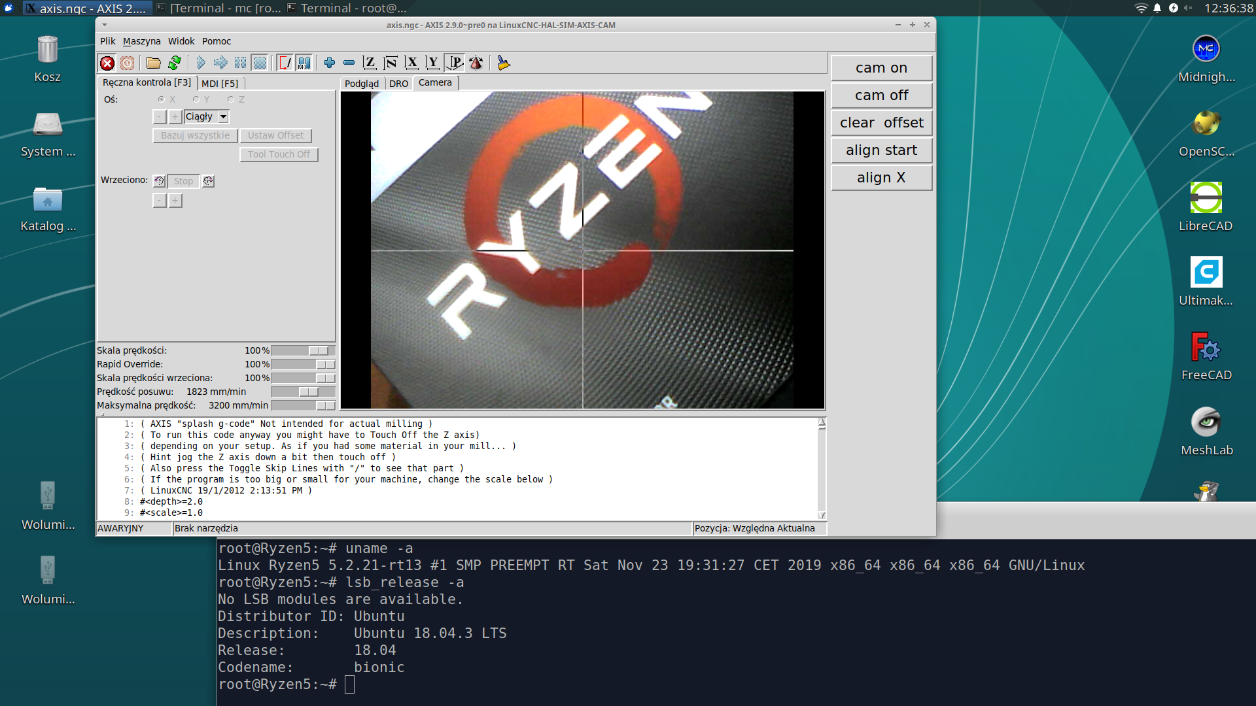Click clear offset button
The height and width of the screenshot is (706, 1256).
pos(881,123)
